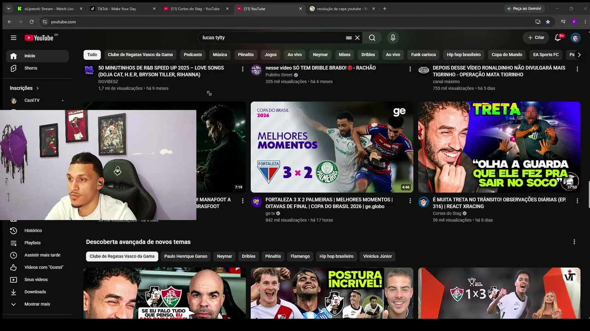Clear the search text with the X
Viewport: 590px width, 331px height.
tap(357, 38)
